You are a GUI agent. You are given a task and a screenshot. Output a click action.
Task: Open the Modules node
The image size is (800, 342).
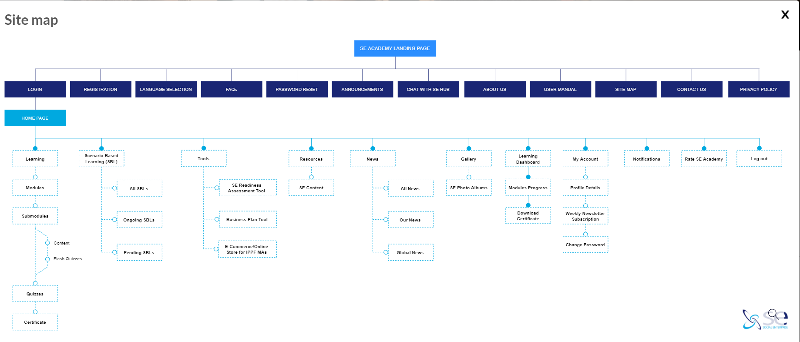point(35,188)
